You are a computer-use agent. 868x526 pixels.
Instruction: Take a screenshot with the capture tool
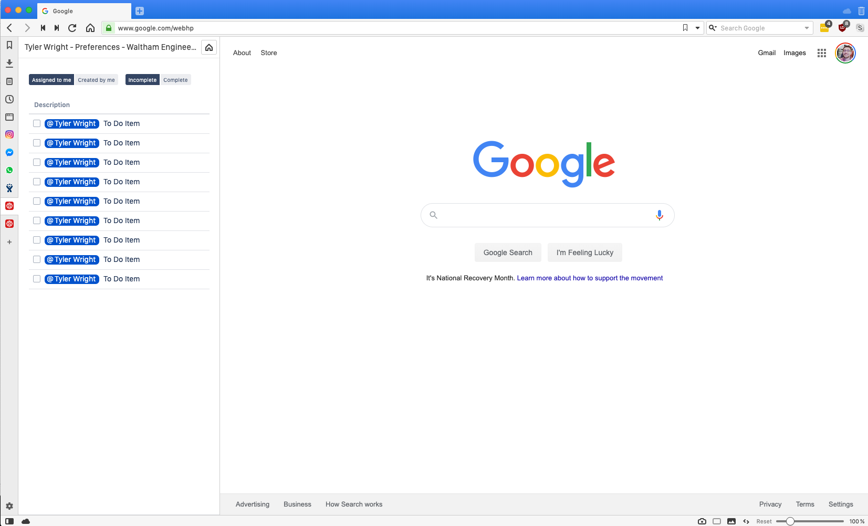702,521
